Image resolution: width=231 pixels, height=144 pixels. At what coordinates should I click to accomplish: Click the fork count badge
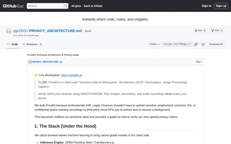pyautogui.click(x=222, y=30)
